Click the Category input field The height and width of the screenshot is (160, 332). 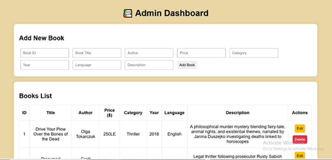[x=254, y=53]
